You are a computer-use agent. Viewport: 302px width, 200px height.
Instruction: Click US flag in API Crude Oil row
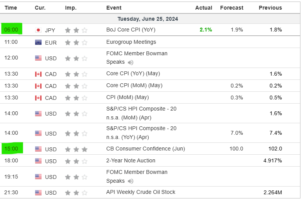tap(38, 192)
